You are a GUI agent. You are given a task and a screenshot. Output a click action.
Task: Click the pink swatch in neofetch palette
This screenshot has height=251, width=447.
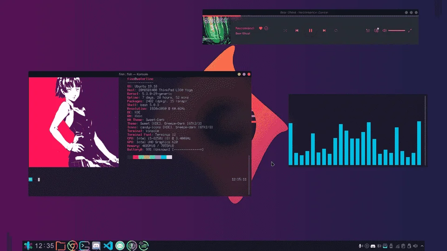point(135,157)
